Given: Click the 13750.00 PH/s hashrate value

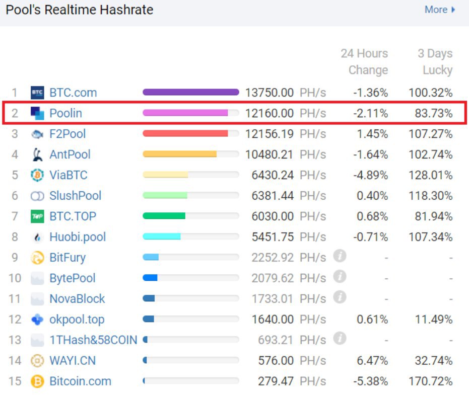Looking at the screenshot, I should [286, 93].
